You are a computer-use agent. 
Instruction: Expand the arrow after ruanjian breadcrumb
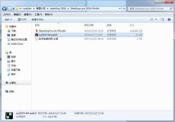click(x=34, y=9)
